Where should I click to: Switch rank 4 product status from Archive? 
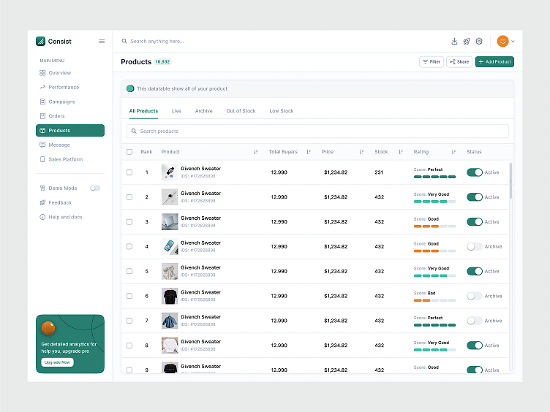point(475,247)
